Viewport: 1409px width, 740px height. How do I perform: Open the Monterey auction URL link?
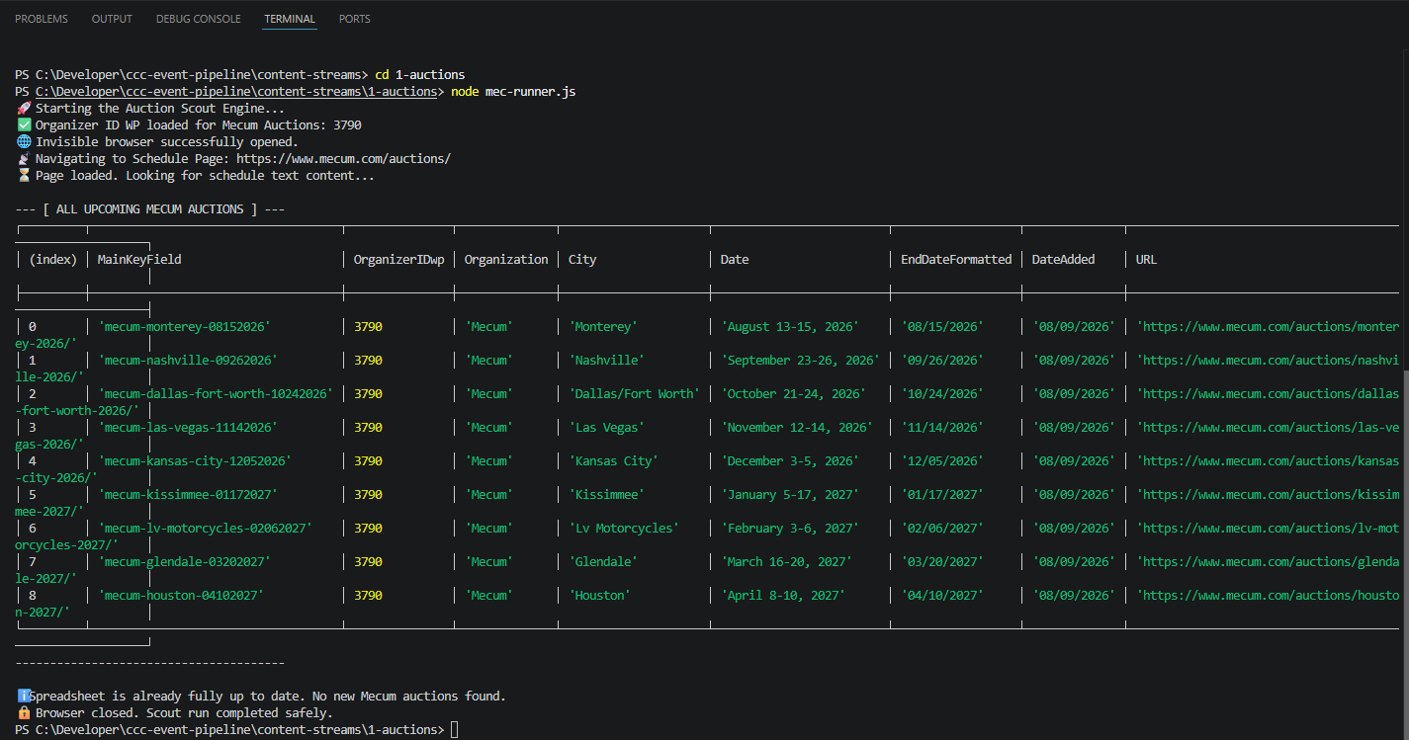point(1269,327)
